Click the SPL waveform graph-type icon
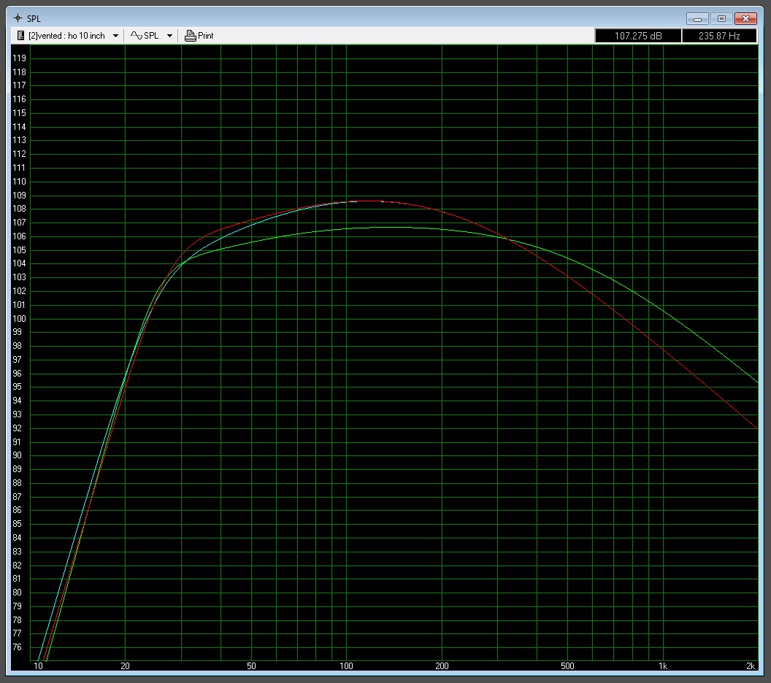Image resolution: width=771 pixels, height=683 pixels. (x=137, y=35)
